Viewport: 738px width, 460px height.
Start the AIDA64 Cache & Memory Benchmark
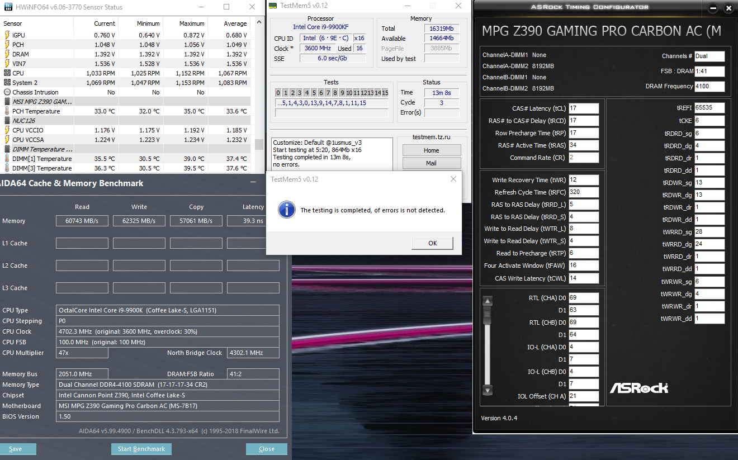pos(141,449)
